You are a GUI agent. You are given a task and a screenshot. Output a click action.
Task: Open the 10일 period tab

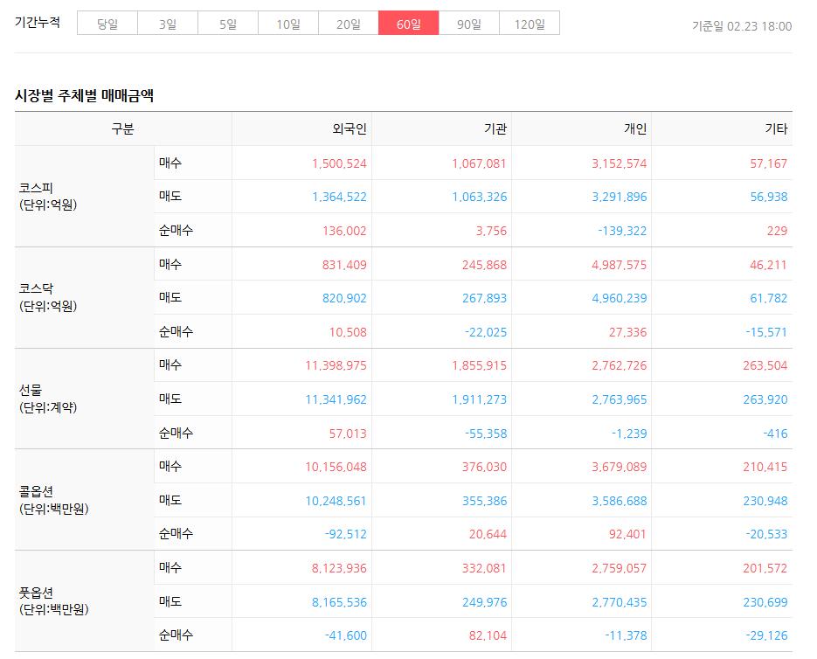(x=288, y=24)
